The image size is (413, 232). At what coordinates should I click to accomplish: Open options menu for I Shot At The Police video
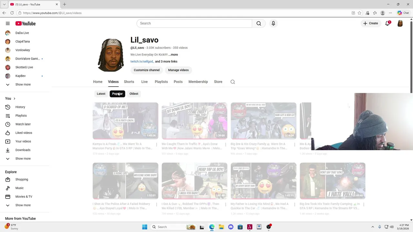tap(156, 204)
